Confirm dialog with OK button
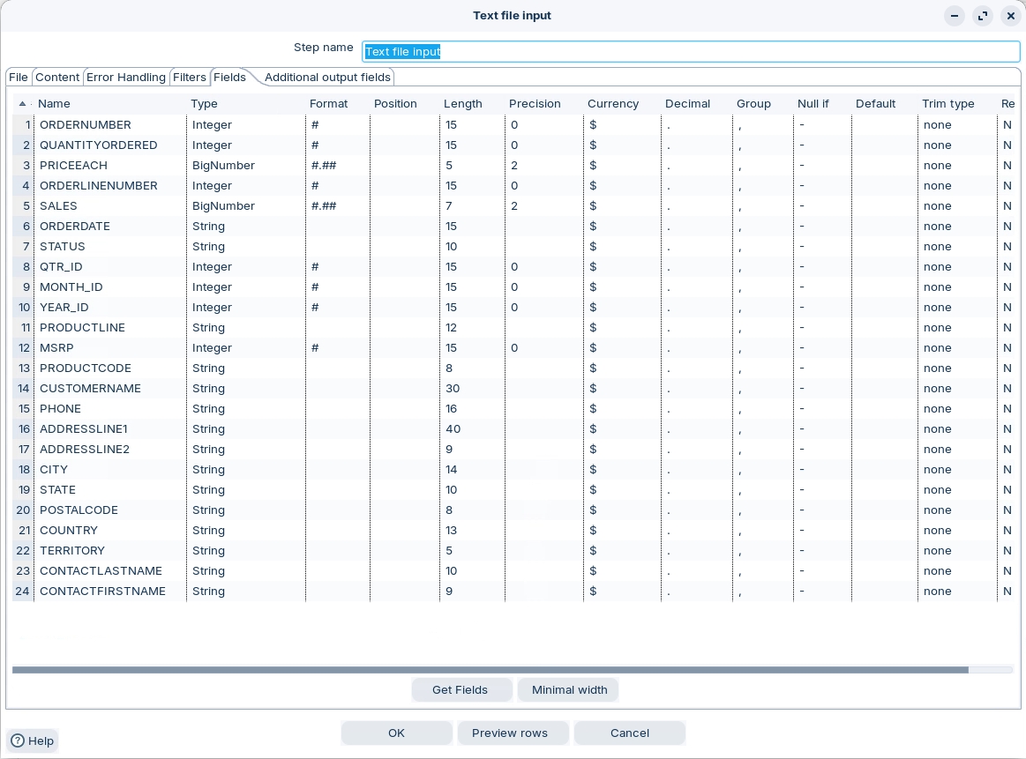This screenshot has height=759, width=1026. click(x=396, y=733)
